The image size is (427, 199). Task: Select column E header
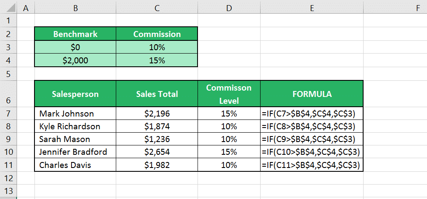[x=312, y=7]
